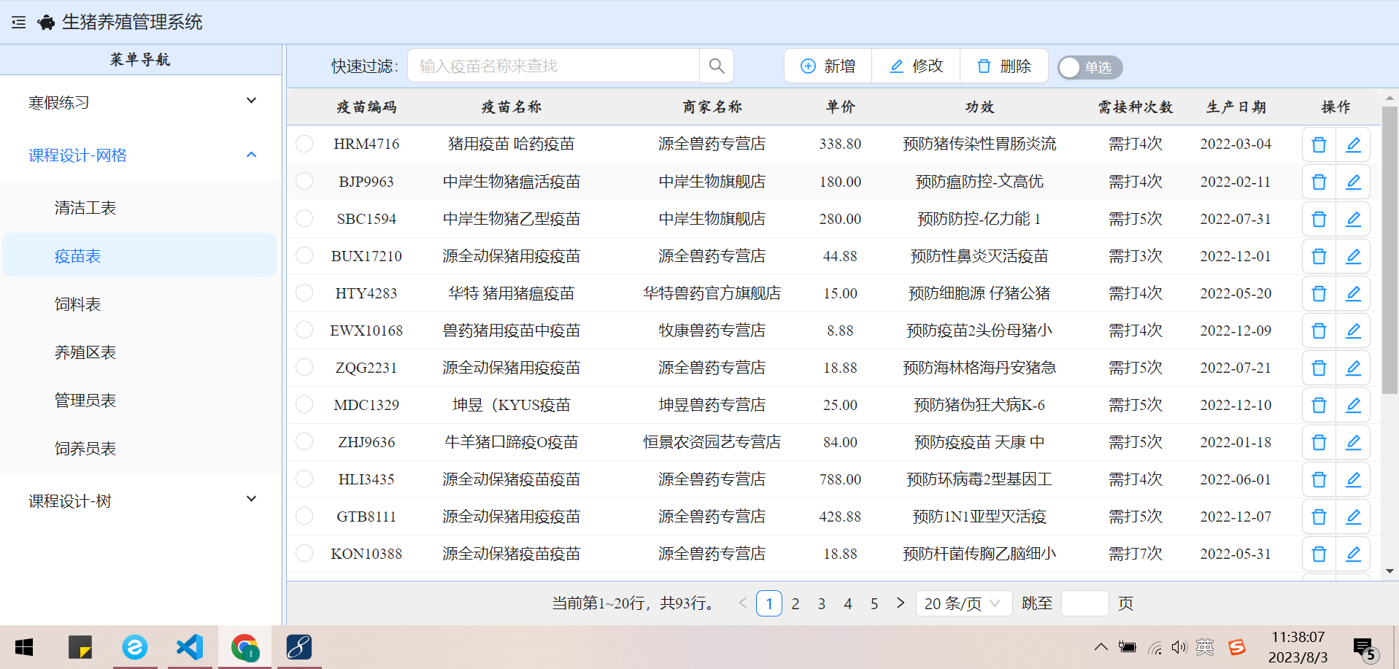
Task: Delete row HLI3435 with trash icon
Action: coord(1319,479)
